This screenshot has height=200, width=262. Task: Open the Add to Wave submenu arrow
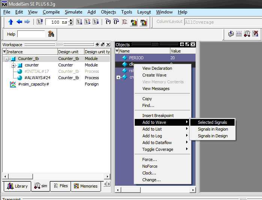click(187, 122)
